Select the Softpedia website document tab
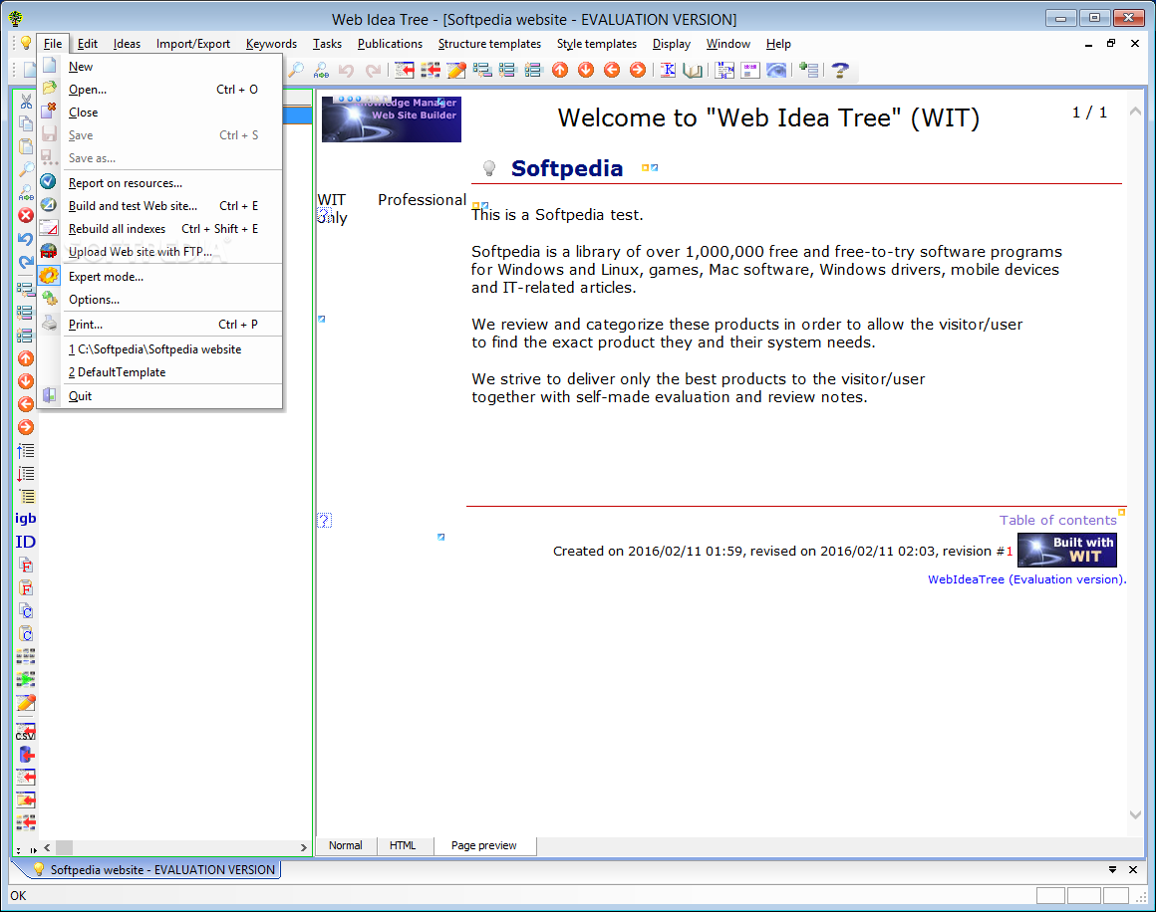The height and width of the screenshot is (912, 1156). [154, 870]
